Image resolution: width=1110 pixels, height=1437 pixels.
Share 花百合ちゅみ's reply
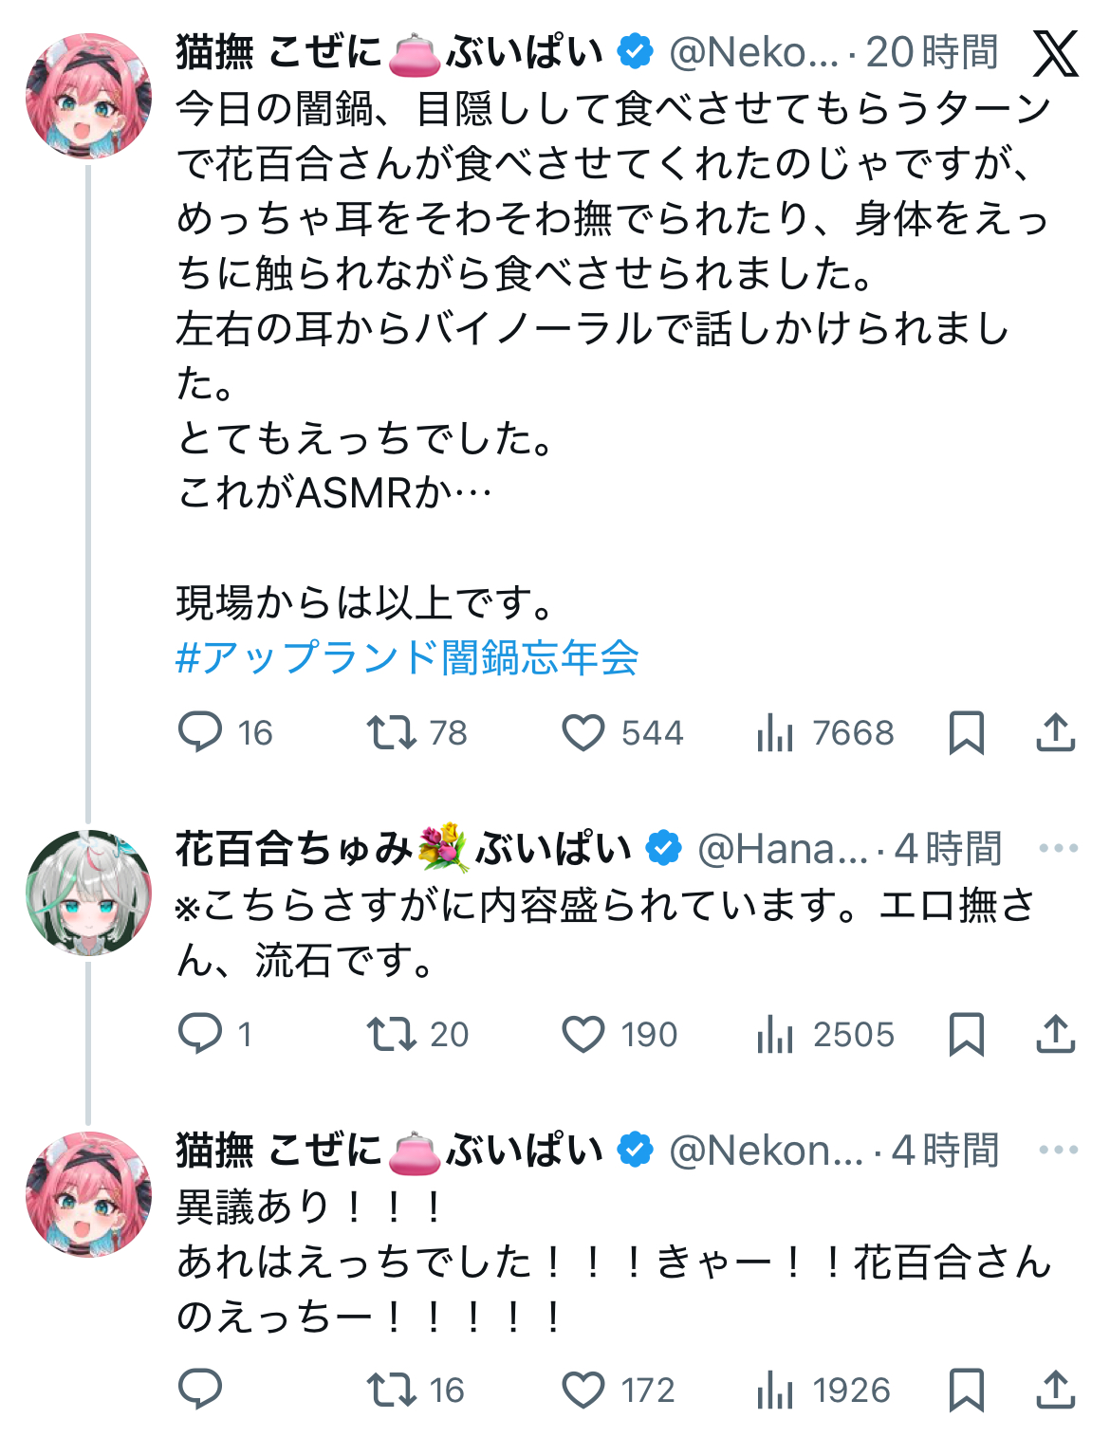[x=1055, y=1034]
